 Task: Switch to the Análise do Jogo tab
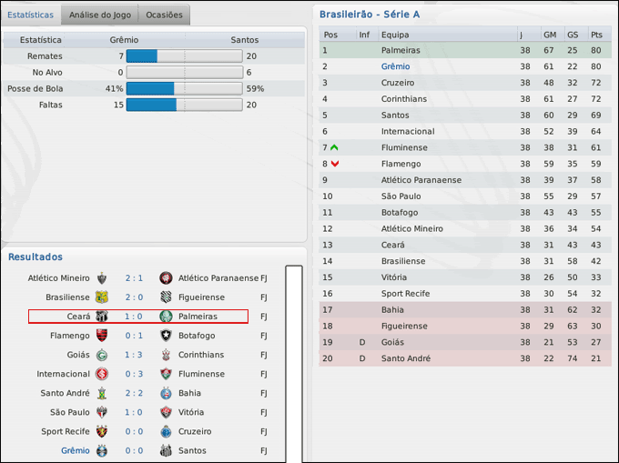coord(97,15)
